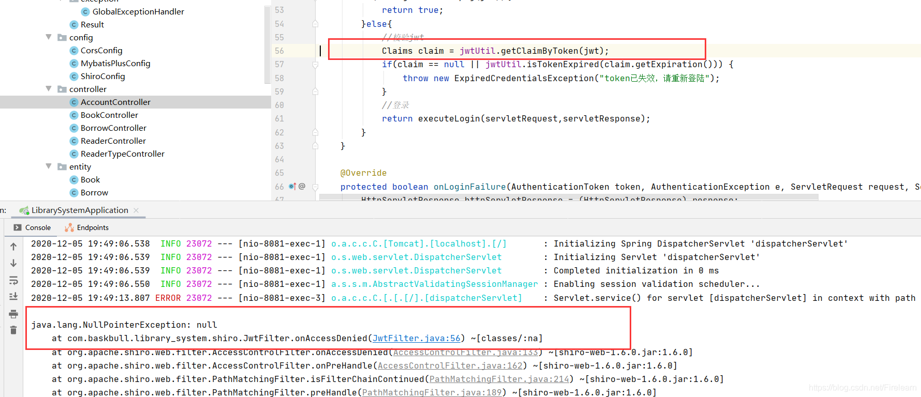Viewport: 921px width, 397px height.
Task: Click the class icon beside BorrowController
Action: [x=74, y=128]
